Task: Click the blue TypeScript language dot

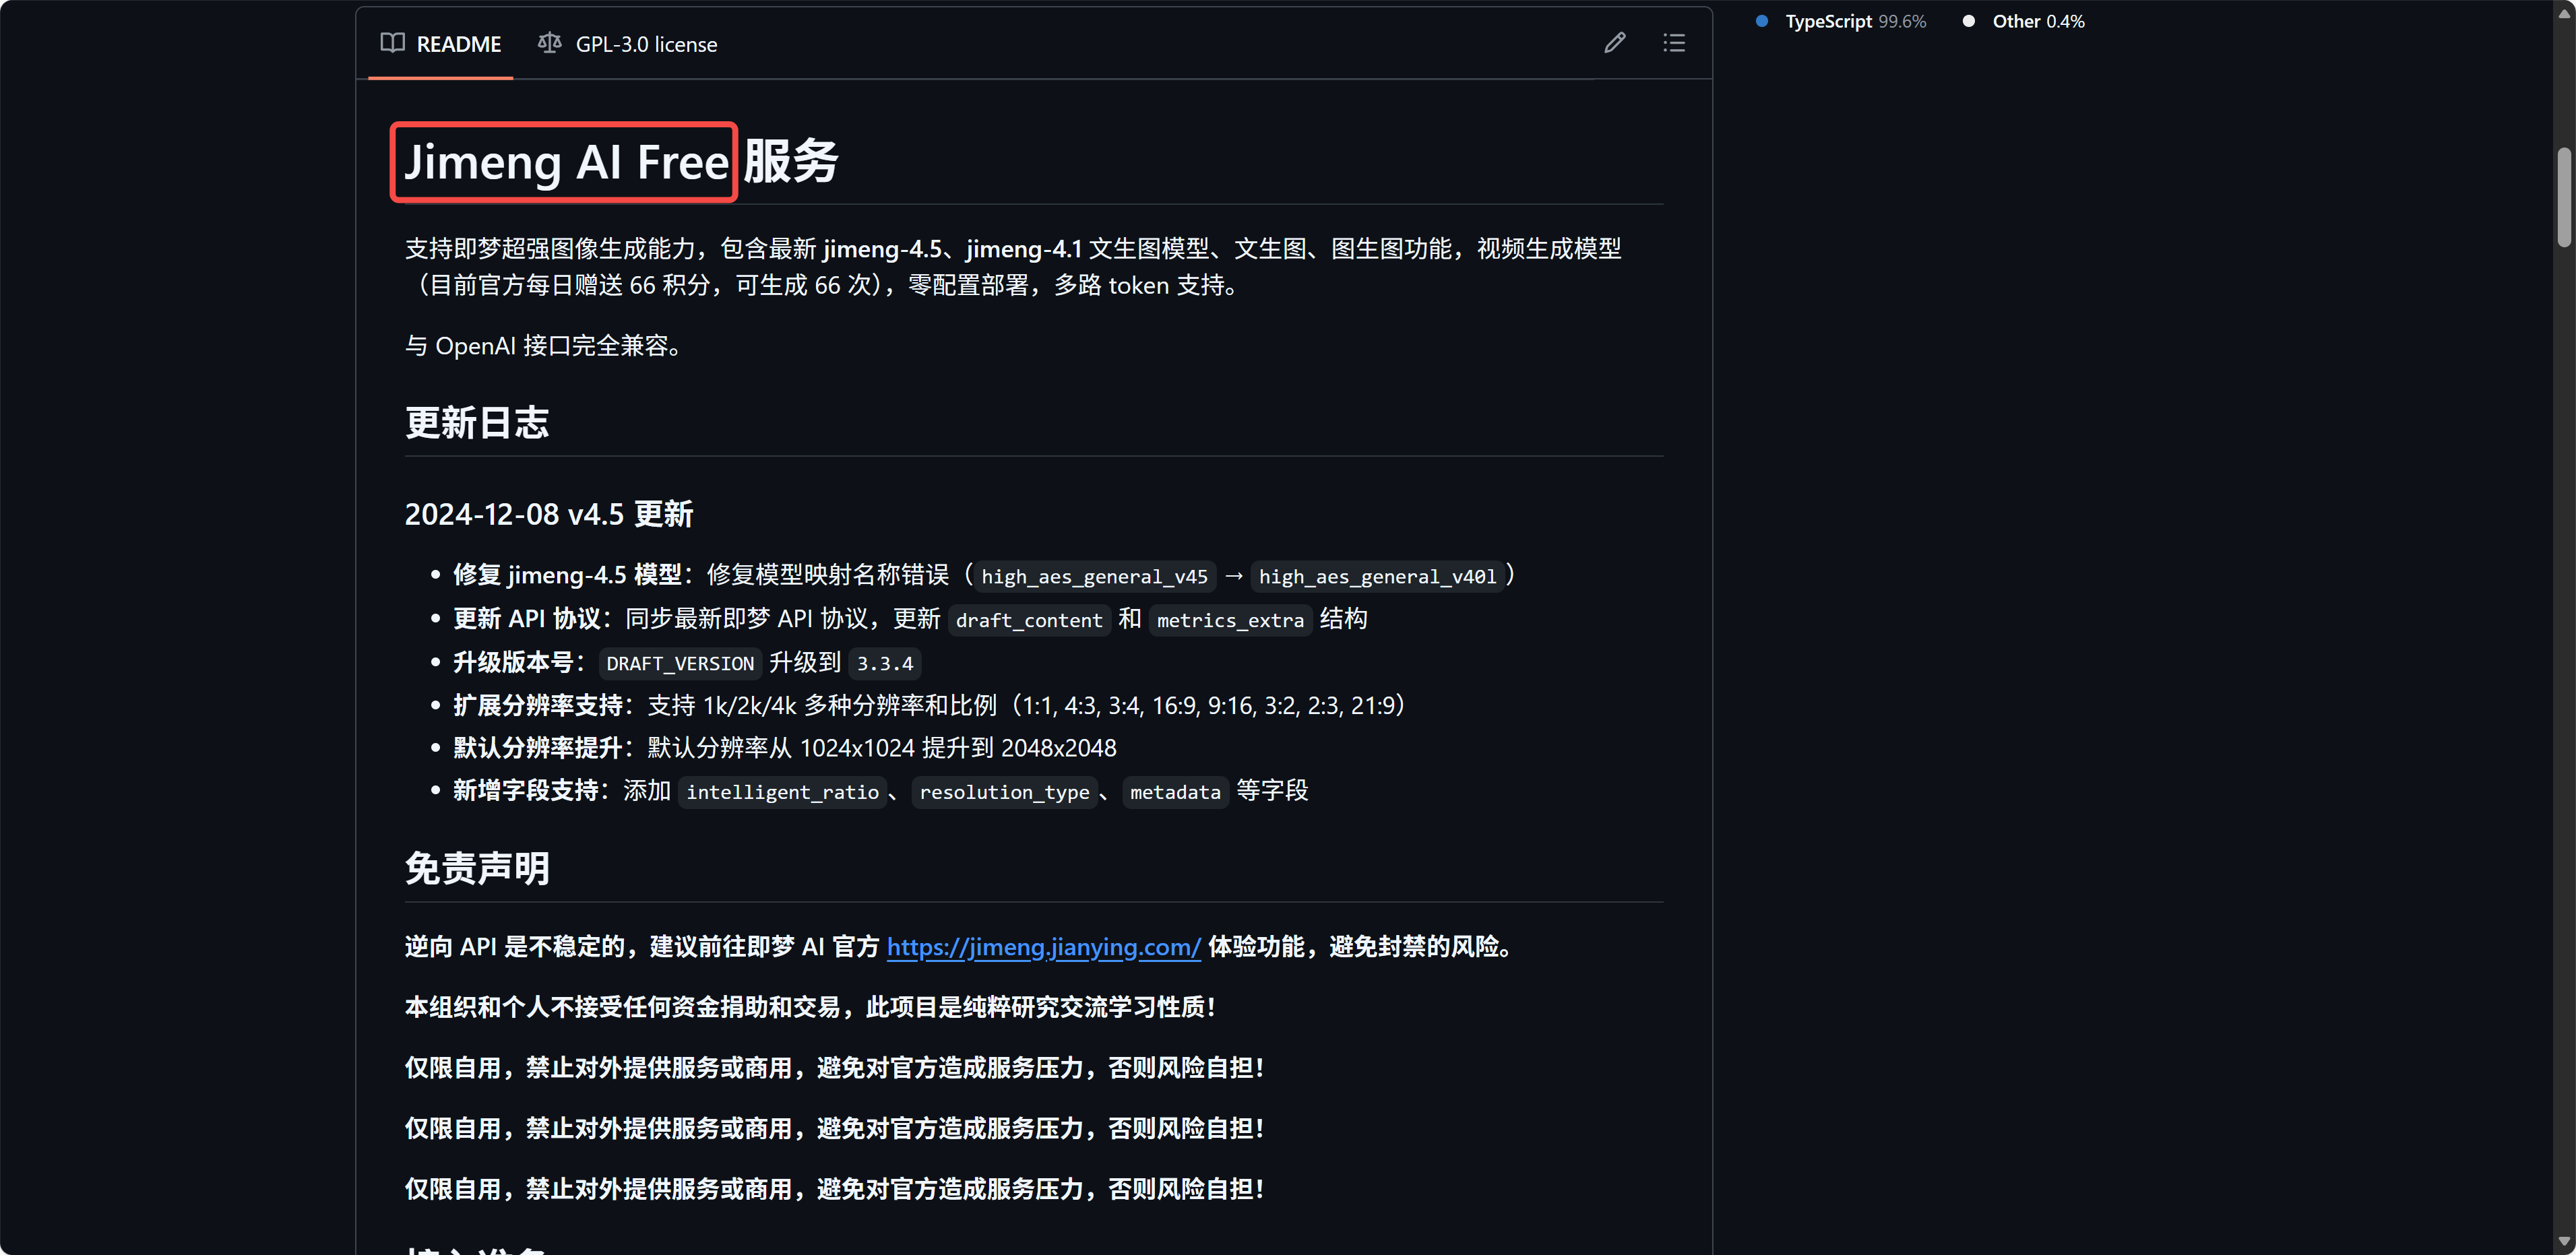Action: coord(1761,21)
